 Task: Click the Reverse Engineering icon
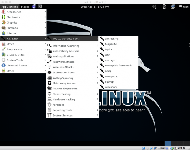[x=49, y=89]
